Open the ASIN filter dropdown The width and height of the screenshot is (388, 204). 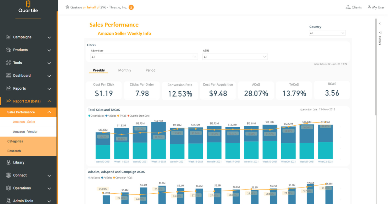235,57
